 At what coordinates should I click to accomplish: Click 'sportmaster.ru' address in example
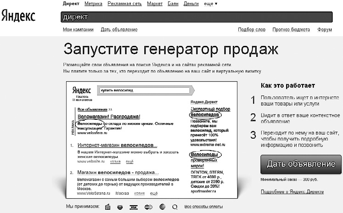203,191
